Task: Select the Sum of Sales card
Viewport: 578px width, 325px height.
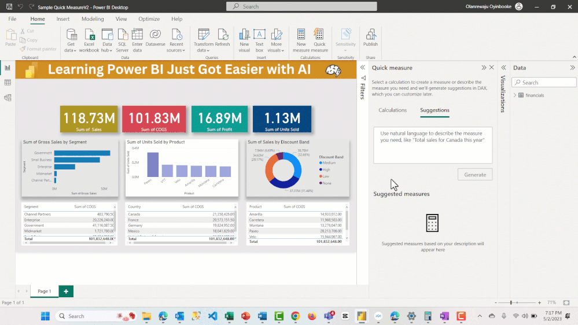Action: coord(89,119)
